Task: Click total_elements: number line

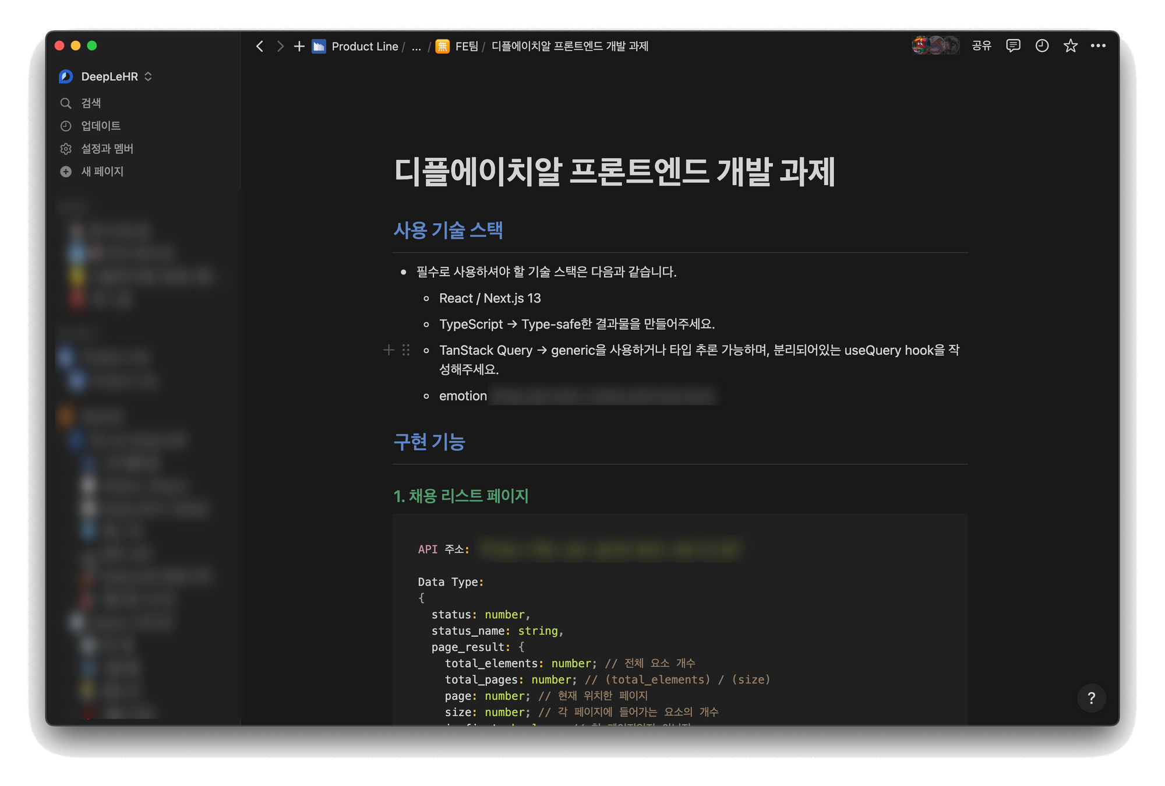Action: point(570,663)
